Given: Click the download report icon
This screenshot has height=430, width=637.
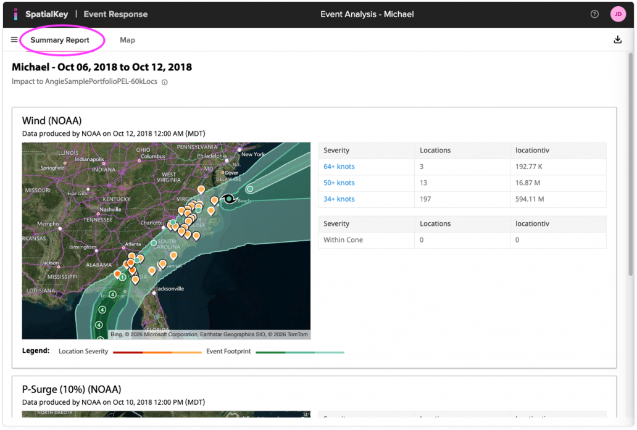Looking at the screenshot, I should [x=617, y=40].
